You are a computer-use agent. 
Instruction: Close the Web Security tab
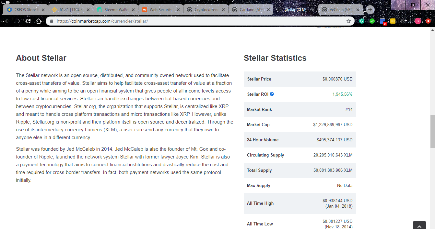pyautogui.click(x=178, y=10)
